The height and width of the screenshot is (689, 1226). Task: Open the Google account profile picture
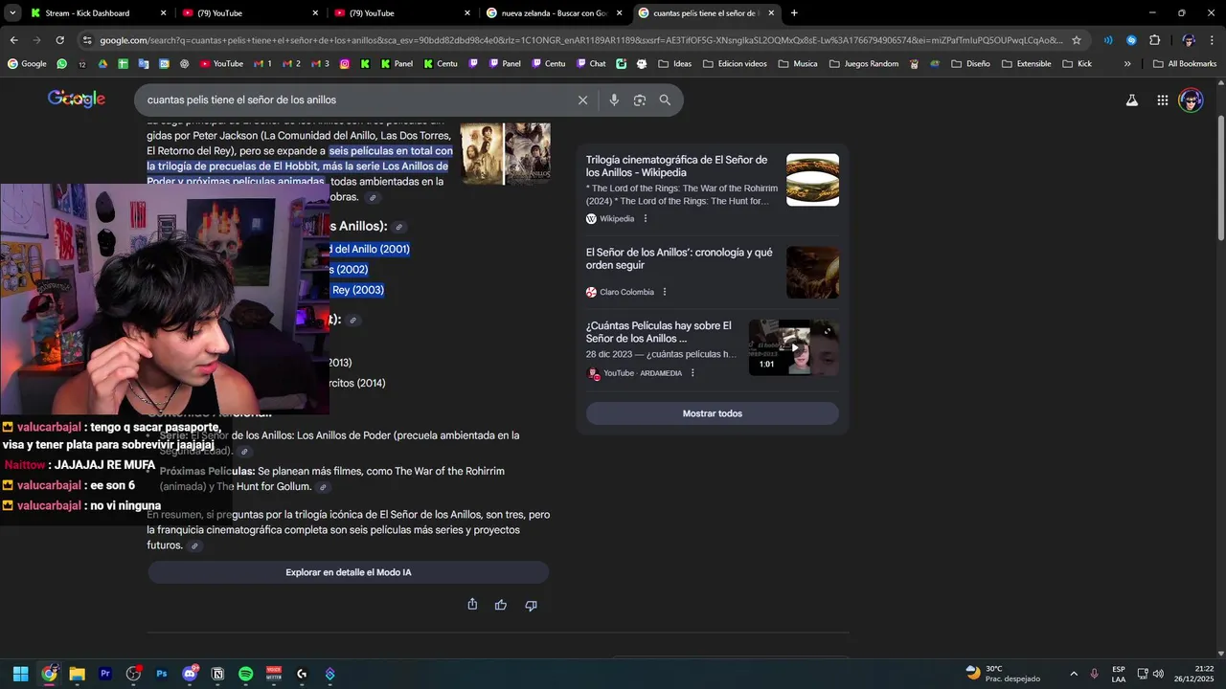pos(1191,100)
